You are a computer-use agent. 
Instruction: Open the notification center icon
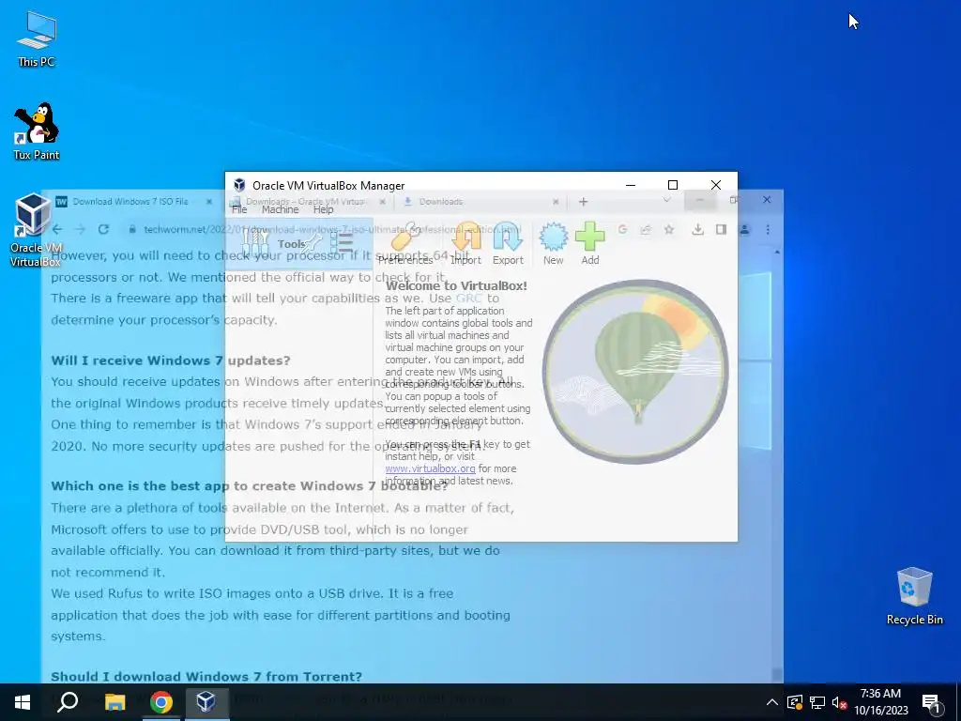[x=931, y=702]
